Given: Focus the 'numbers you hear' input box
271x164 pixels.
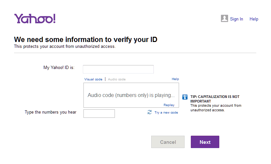Looking at the screenshot, I should [99, 114].
